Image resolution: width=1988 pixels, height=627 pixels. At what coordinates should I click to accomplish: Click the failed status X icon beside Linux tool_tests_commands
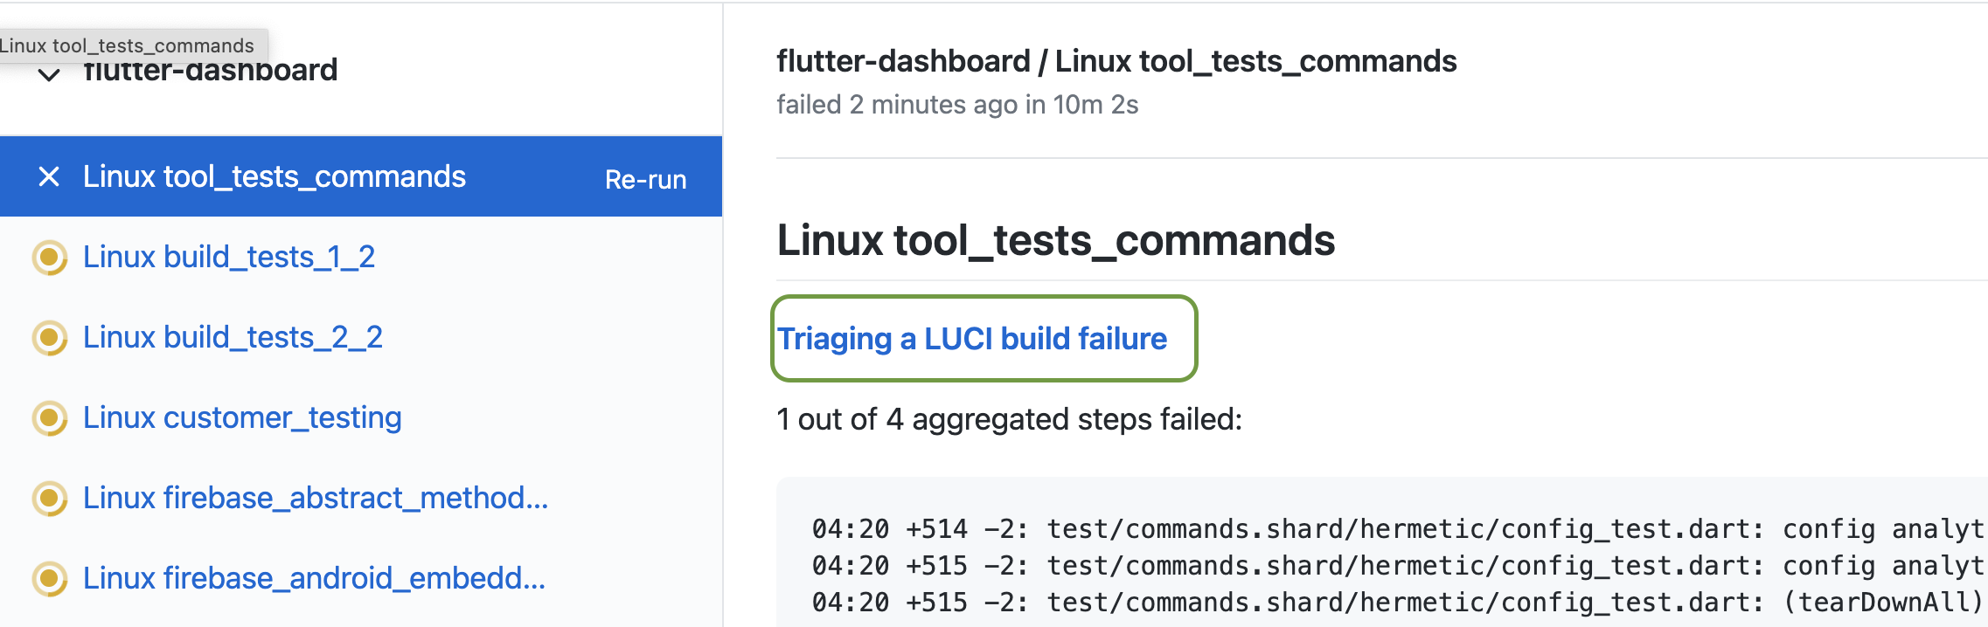click(x=49, y=176)
